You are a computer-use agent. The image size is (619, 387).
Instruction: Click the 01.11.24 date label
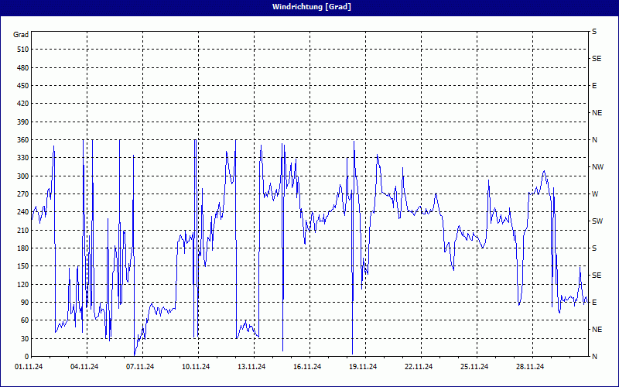pos(29,367)
